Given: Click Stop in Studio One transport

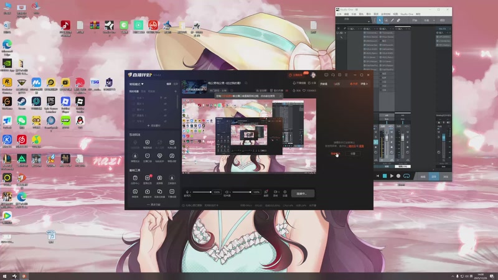Looking at the screenshot, I should pos(385,176).
